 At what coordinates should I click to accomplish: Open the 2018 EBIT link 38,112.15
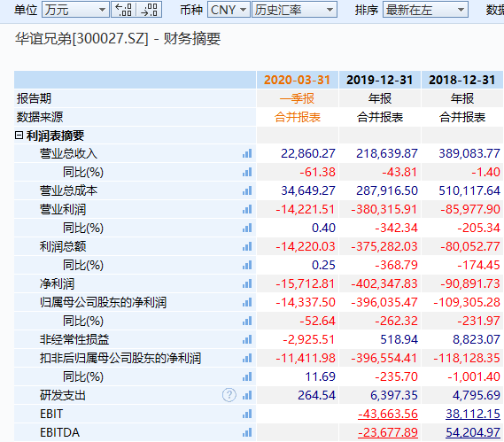[473, 414]
